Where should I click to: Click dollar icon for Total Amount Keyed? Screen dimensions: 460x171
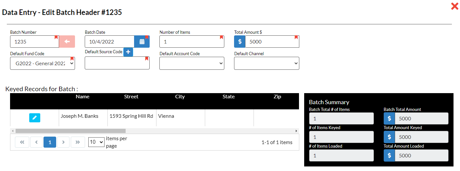click(x=389, y=137)
